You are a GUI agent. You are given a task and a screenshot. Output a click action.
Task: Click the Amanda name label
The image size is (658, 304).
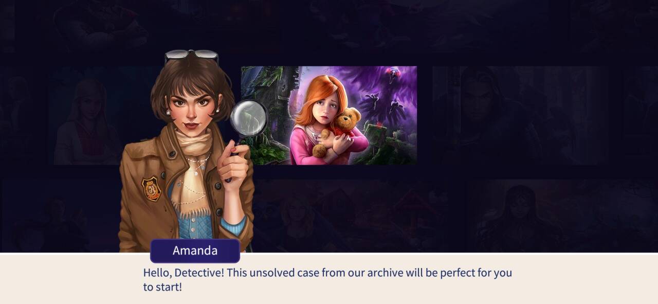195,251
